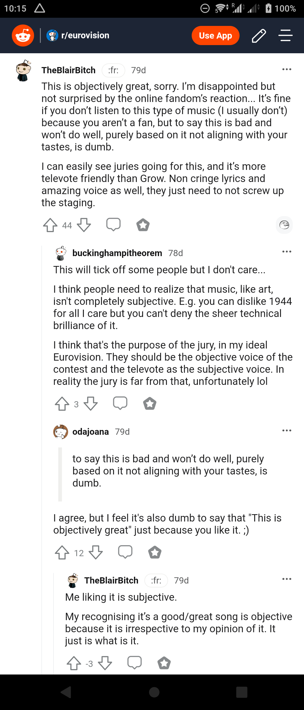
Task: Open the hamburger menu
Action: pos(285,35)
